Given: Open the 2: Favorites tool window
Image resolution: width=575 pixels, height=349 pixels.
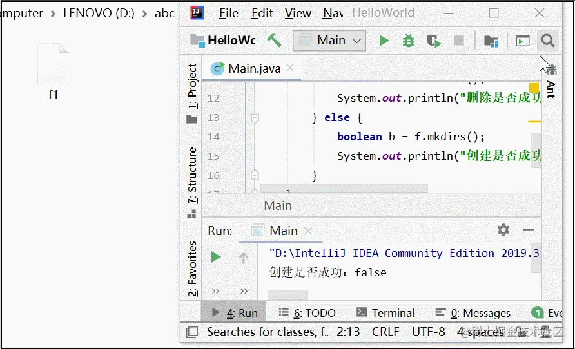Looking at the screenshot, I should point(193,269).
